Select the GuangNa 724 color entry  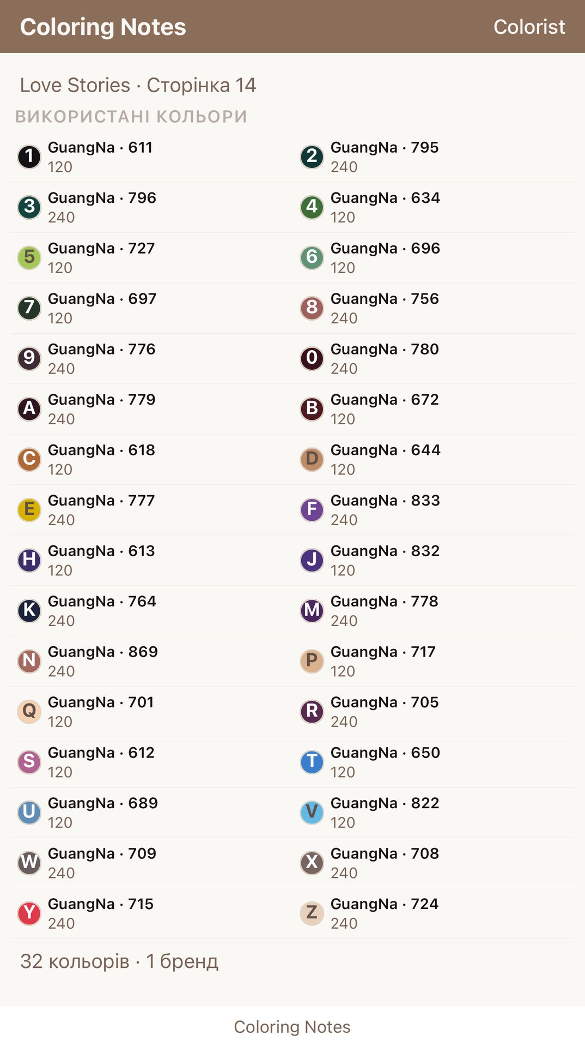(x=434, y=913)
